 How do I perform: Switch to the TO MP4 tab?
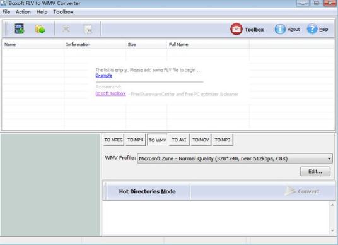[x=135, y=140]
